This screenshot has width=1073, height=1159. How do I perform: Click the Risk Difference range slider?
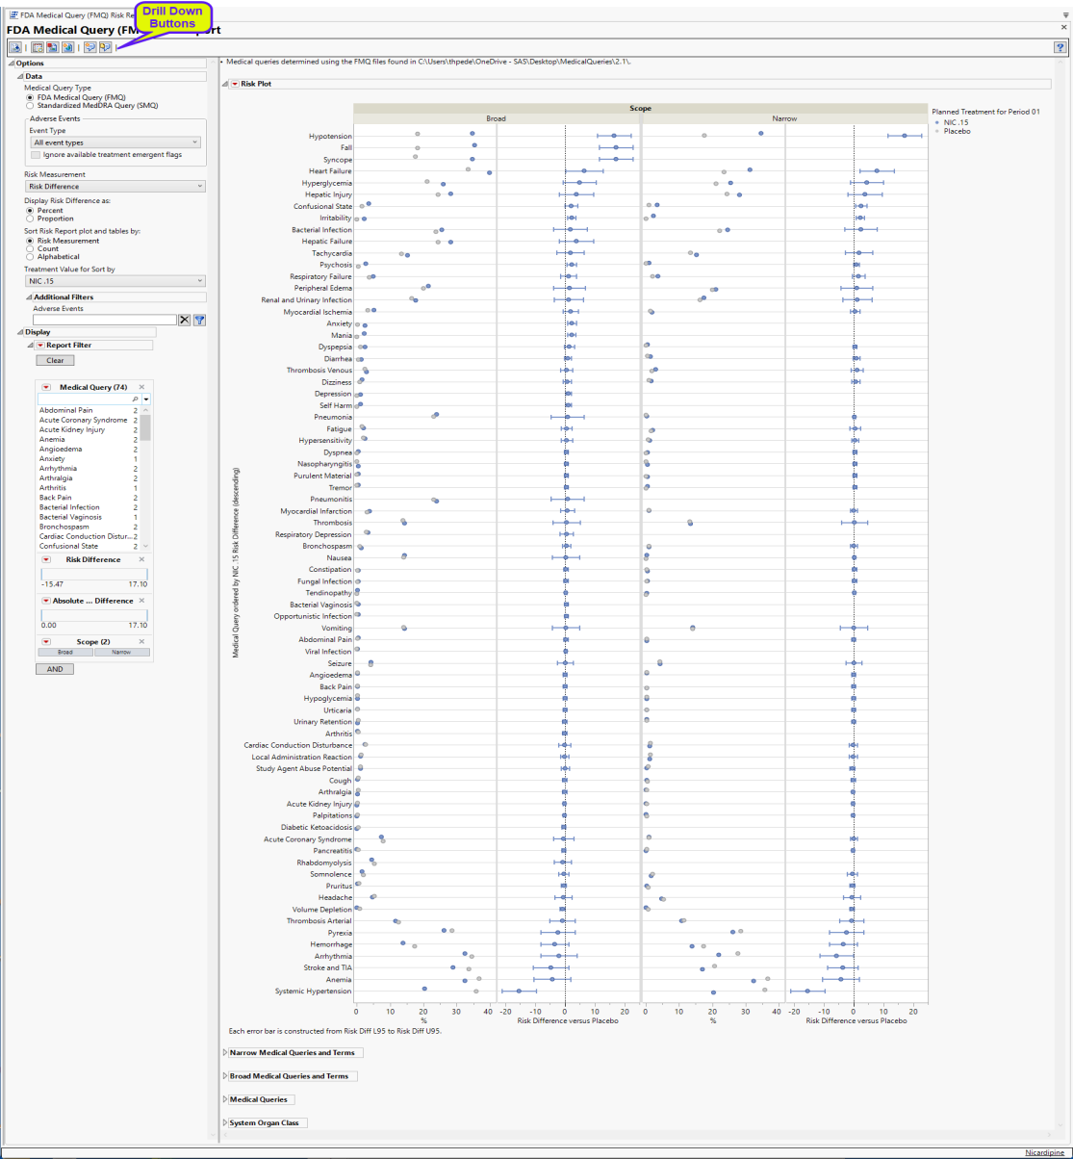click(93, 573)
